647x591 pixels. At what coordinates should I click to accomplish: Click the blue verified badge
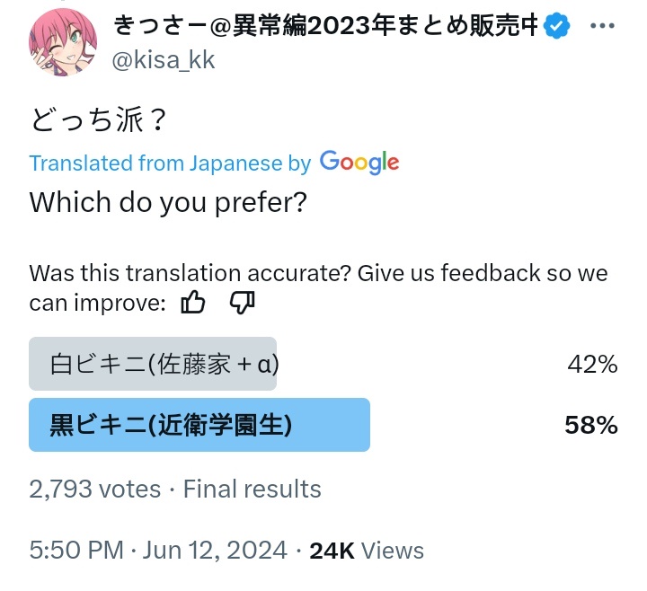click(556, 25)
